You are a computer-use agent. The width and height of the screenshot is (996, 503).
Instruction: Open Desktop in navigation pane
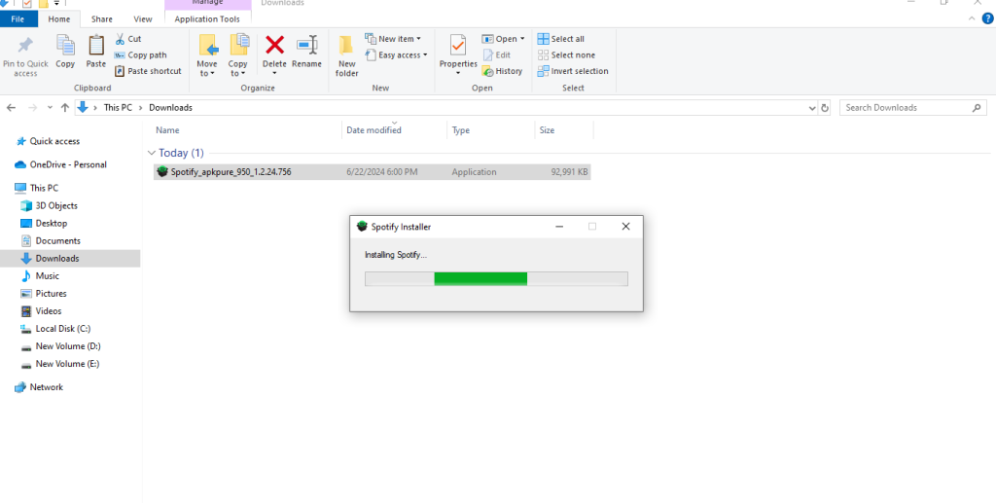pos(45,224)
